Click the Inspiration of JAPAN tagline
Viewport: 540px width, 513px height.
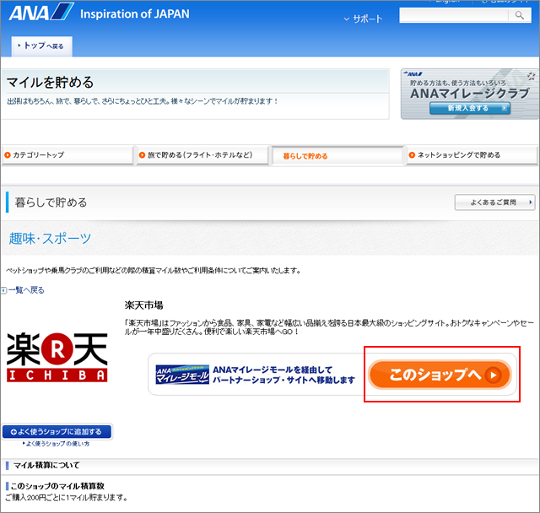pyautogui.click(x=135, y=13)
